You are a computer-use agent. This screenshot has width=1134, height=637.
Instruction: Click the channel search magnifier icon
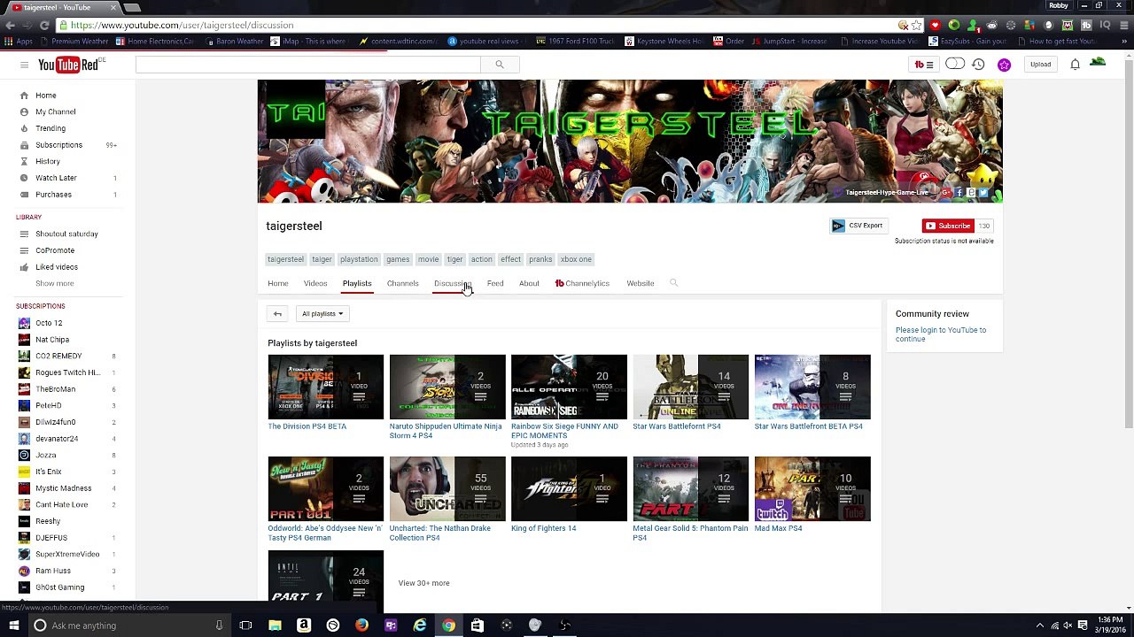[x=673, y=283]
